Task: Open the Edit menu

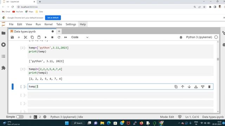Action: coord(20,24)
